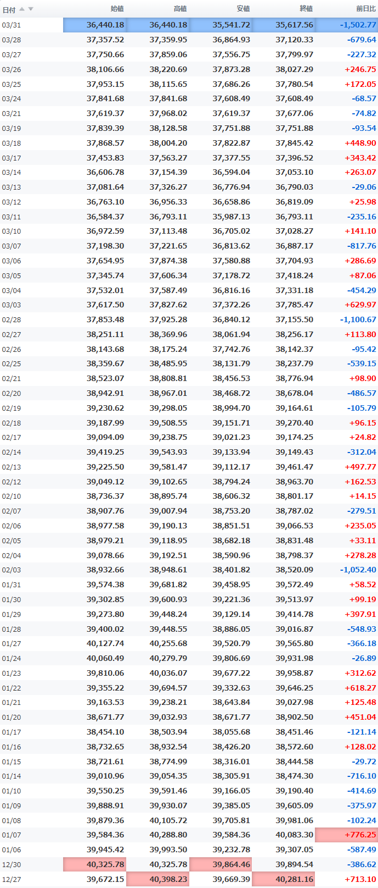The height and width of the screenshot is (888, 378).
Task: Select the 01/22 change value +618.27
Action: pos(360,688)
